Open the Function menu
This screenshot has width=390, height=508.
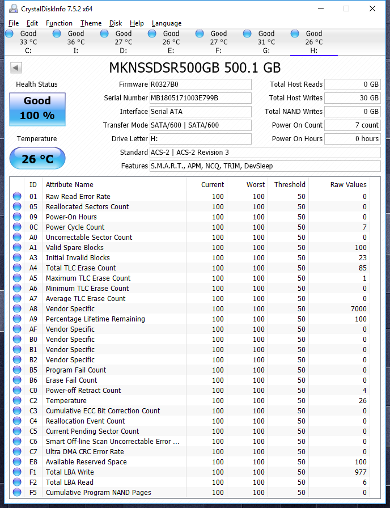(59, 23)
